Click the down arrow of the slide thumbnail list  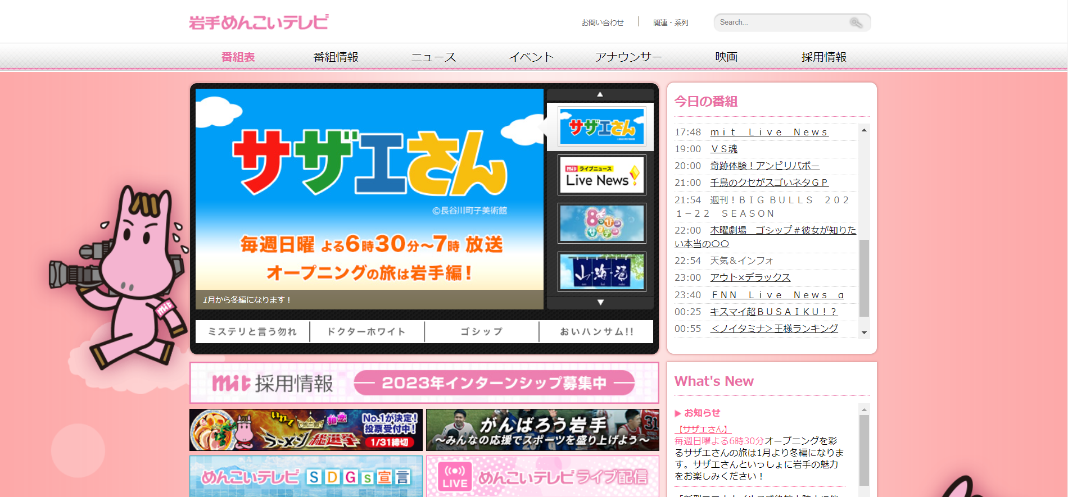[600, 302]
